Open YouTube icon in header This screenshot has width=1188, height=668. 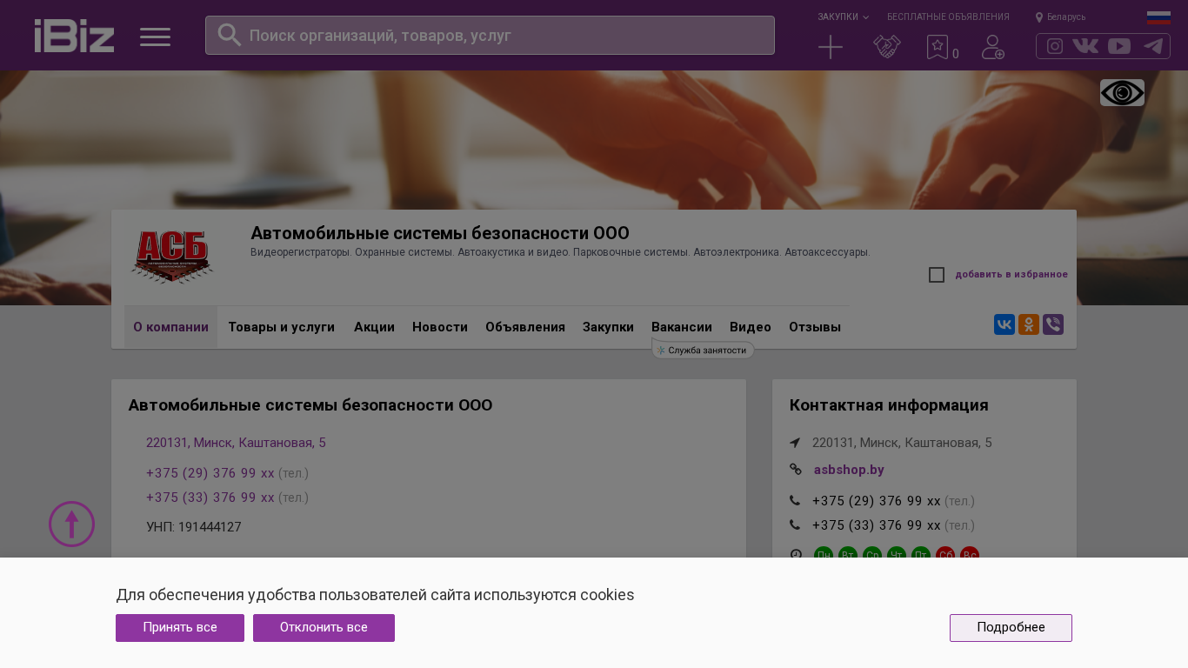[1119, 46]
